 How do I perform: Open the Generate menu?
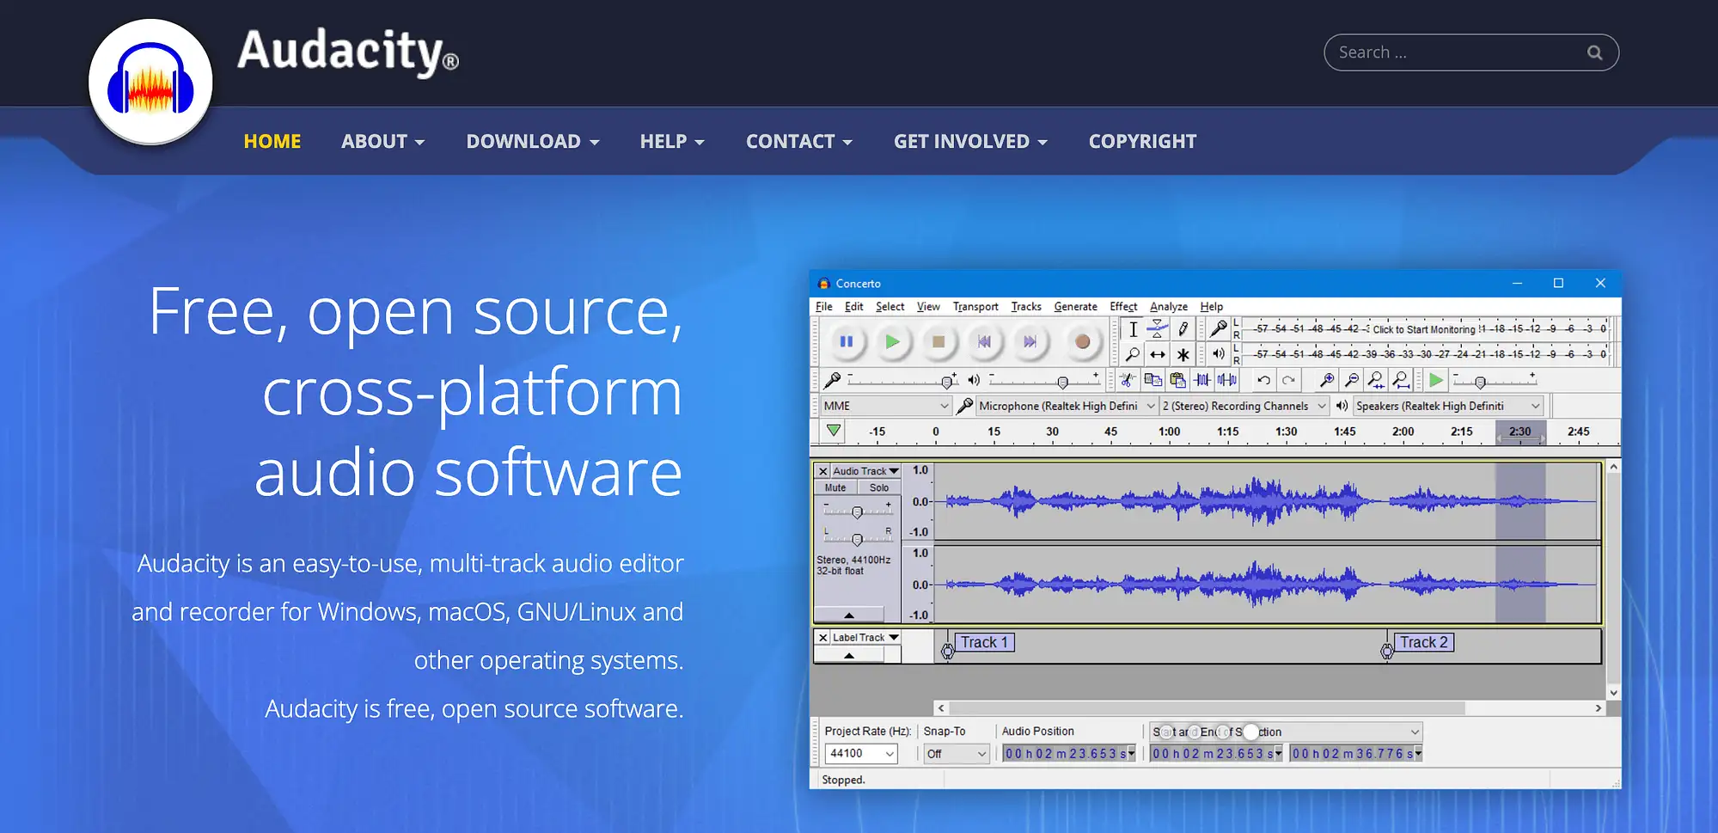click(x=1075, y=307)
